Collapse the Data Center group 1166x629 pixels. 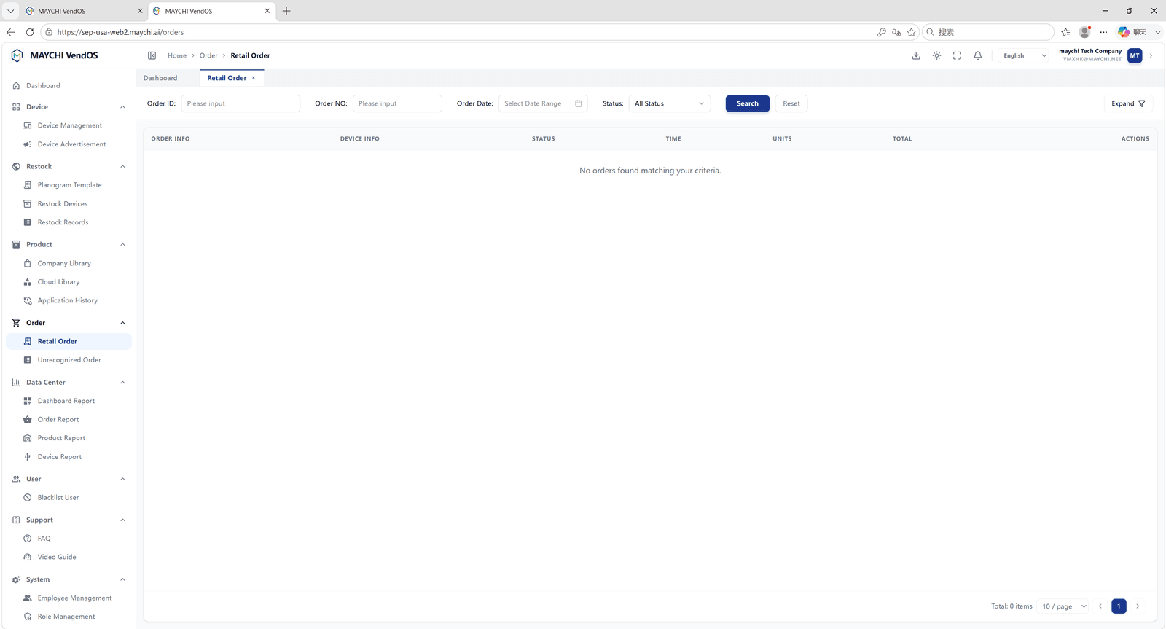tap(122, 383)
